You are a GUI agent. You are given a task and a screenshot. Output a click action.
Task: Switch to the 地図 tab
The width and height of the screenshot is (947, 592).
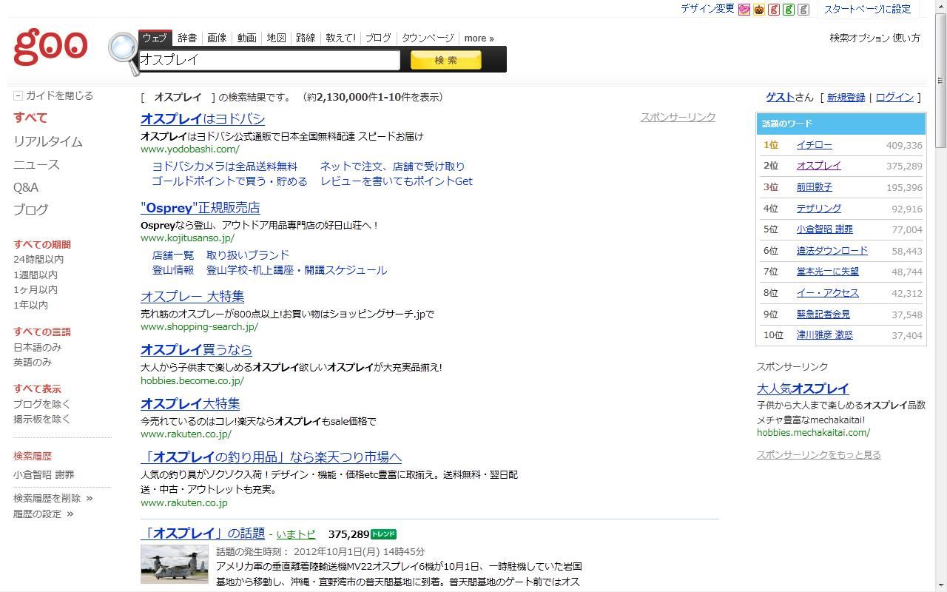pyautogui.click(x=276, y=38)
